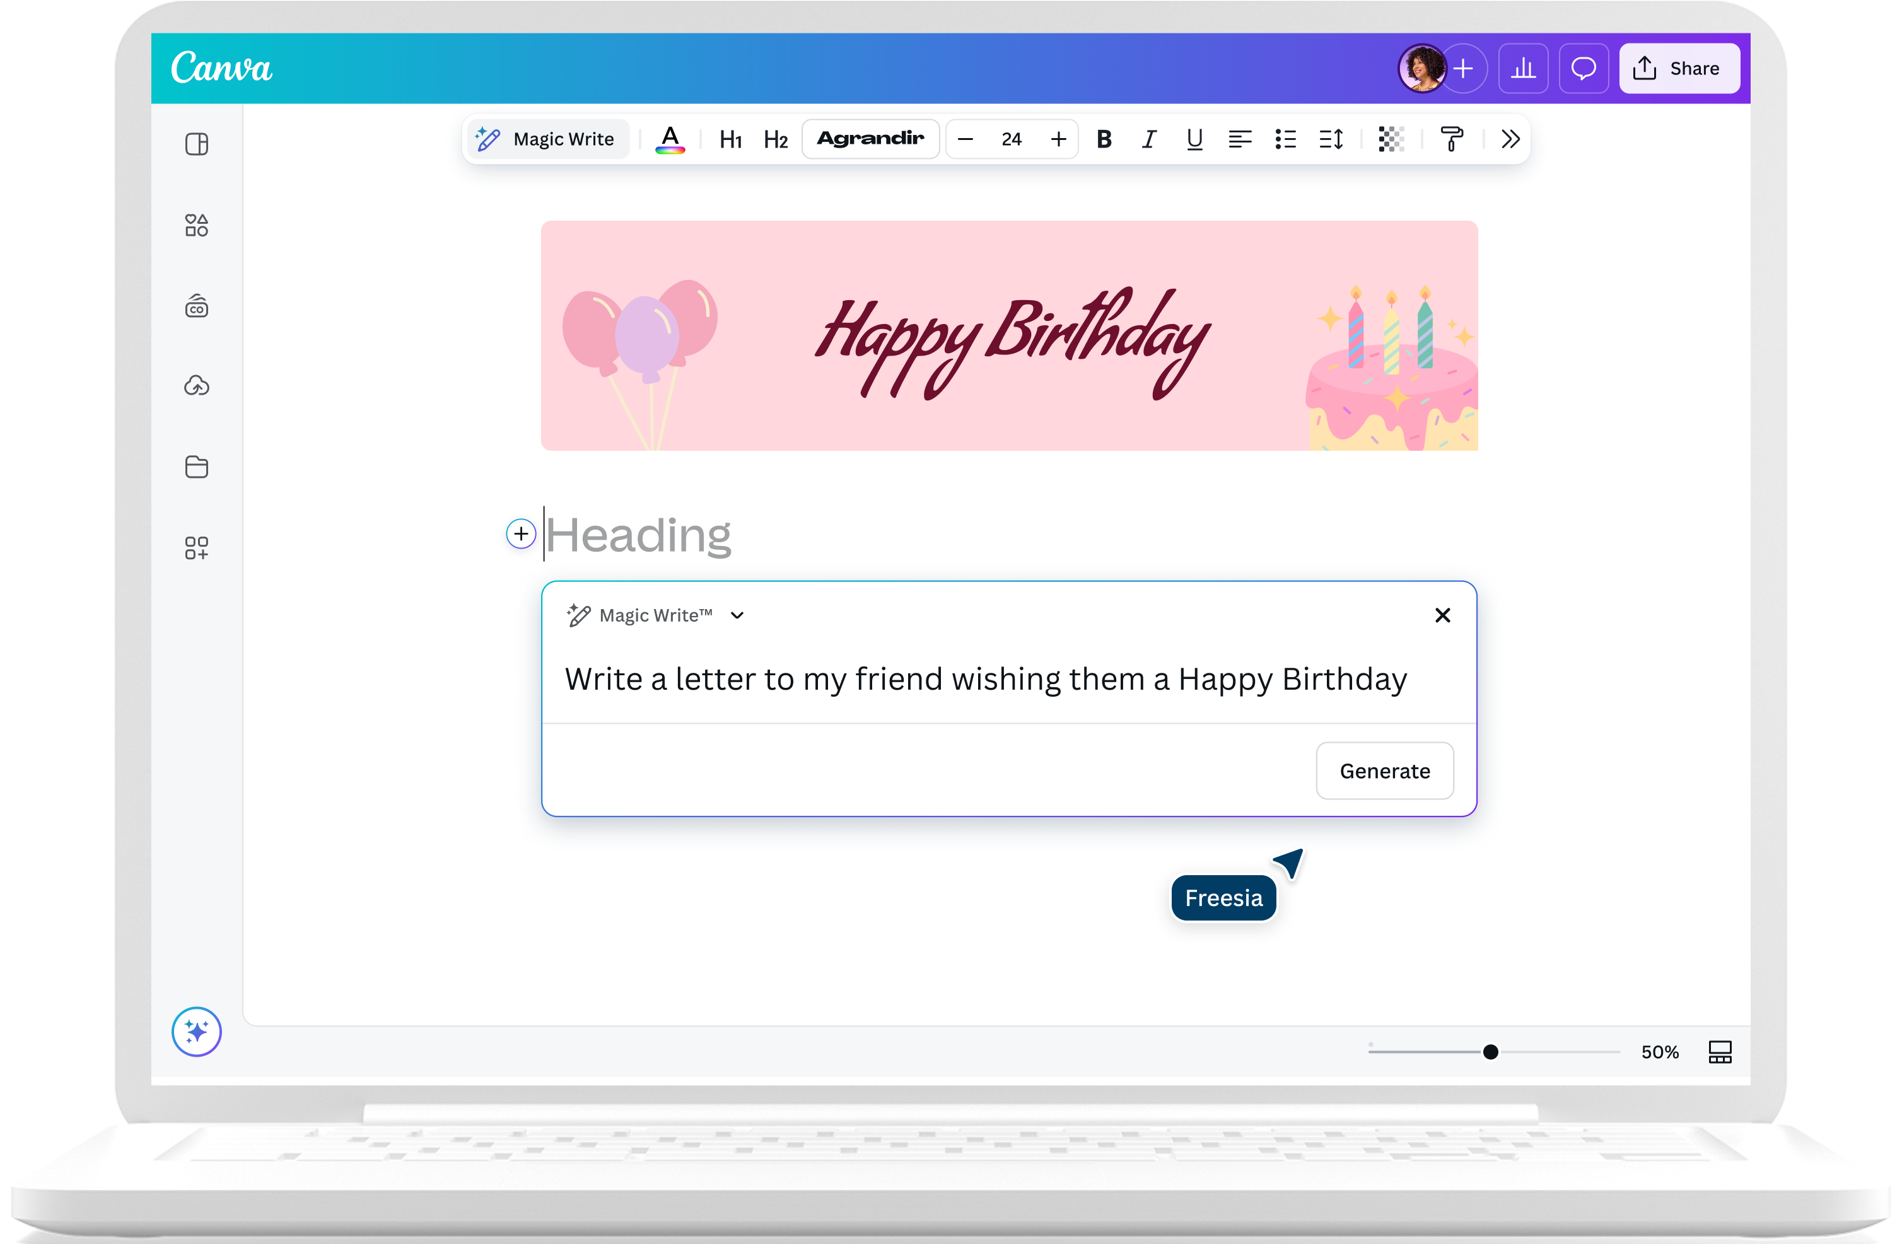
Task: Toggle bold formatting
Action: click(x=1104, y=139)
